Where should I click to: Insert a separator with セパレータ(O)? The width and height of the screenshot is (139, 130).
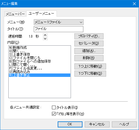click(89, 43)
